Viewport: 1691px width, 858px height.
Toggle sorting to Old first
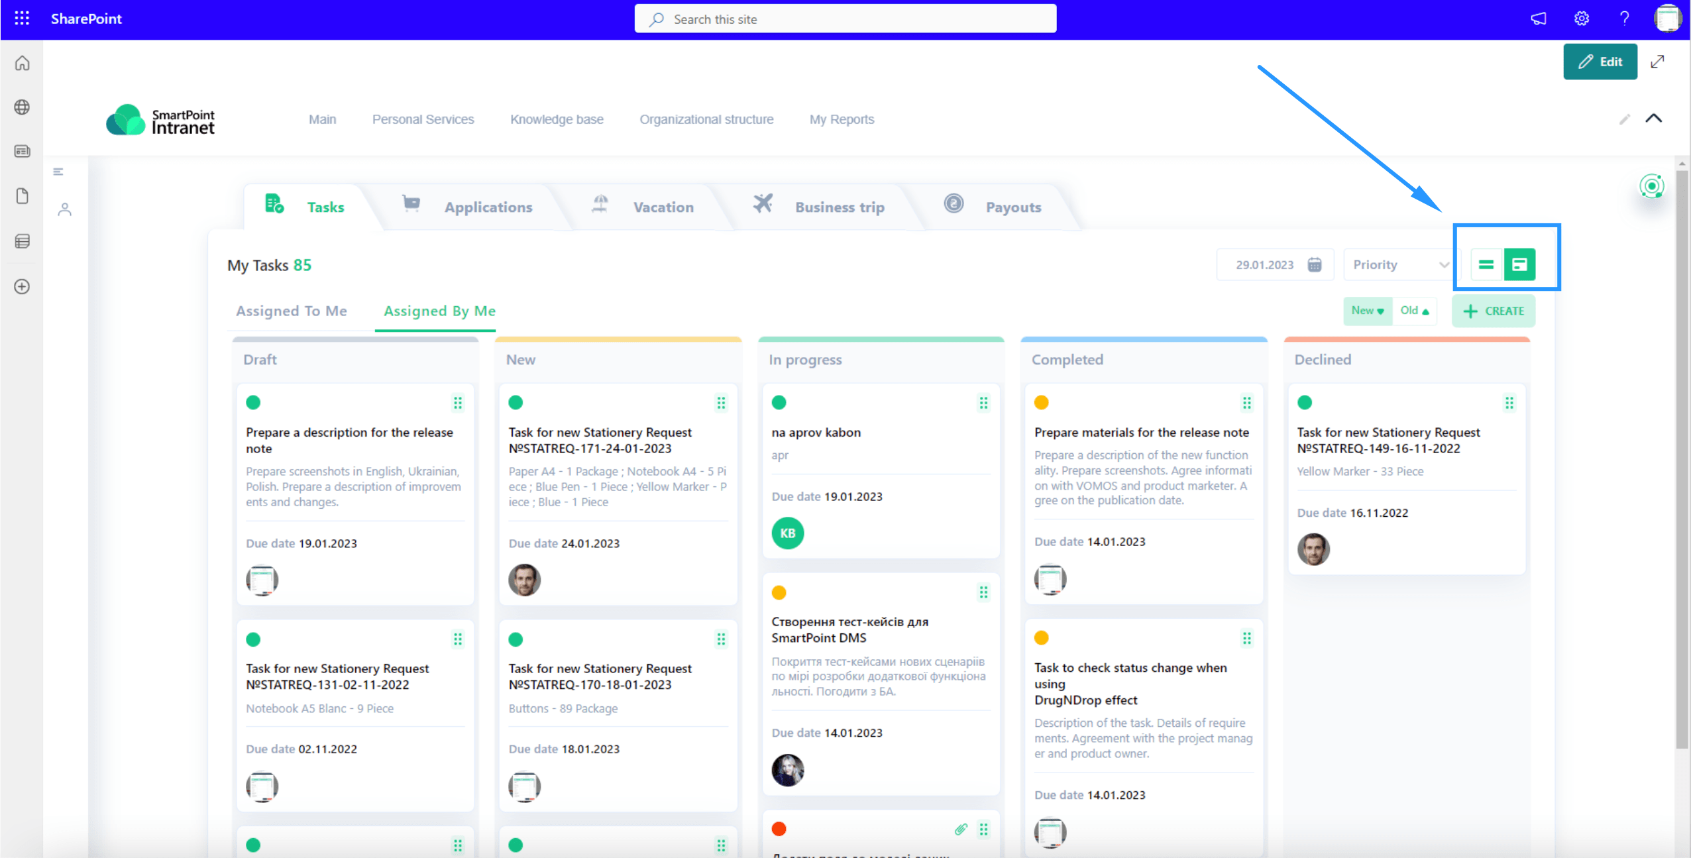(x=1414, y=311)
